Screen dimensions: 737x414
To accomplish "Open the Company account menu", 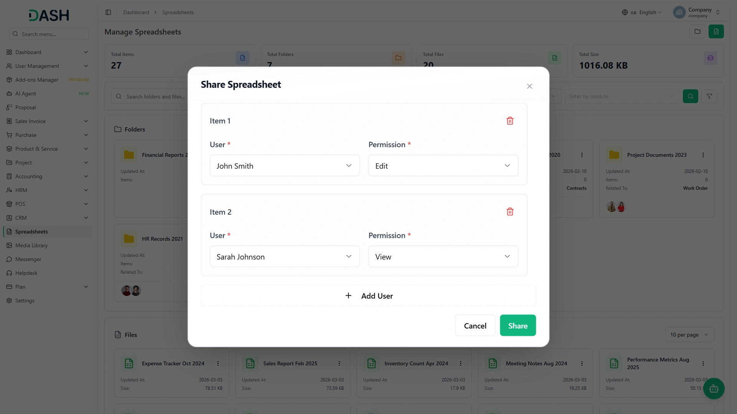I will 696,12.
